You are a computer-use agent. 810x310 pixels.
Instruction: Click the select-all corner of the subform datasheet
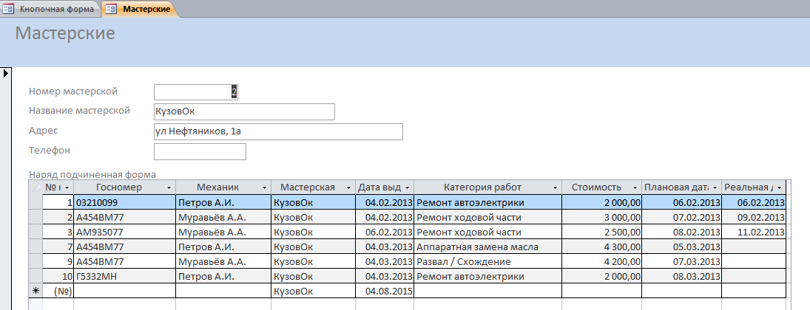36,187
